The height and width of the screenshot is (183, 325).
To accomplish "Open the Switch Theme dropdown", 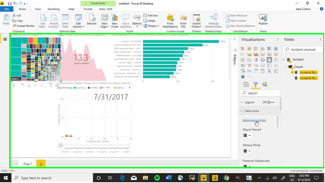I will [x=196, y=21].
